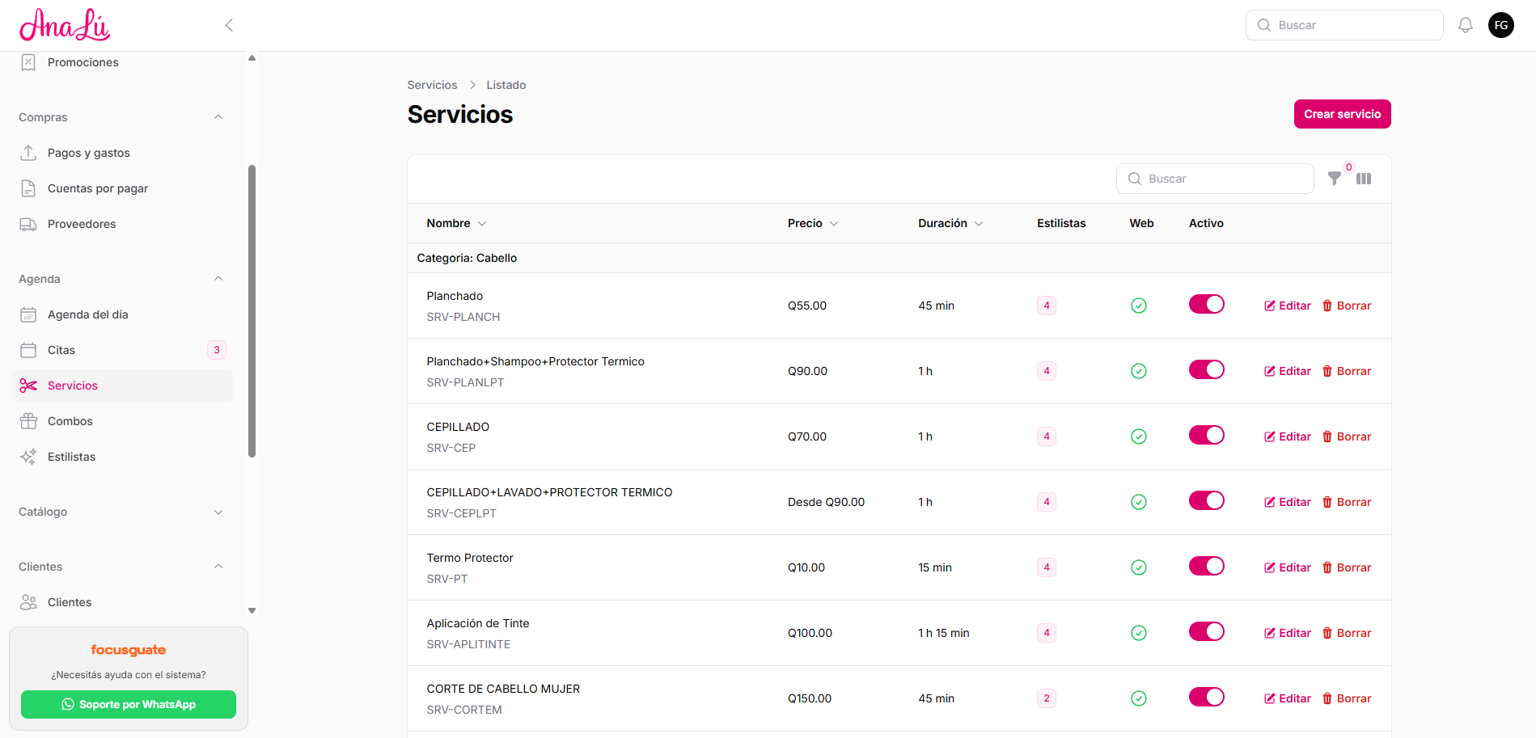The image size is (1536, 738).
Task: Expand the Catálogo section
Action: click(x=121, y=512)
